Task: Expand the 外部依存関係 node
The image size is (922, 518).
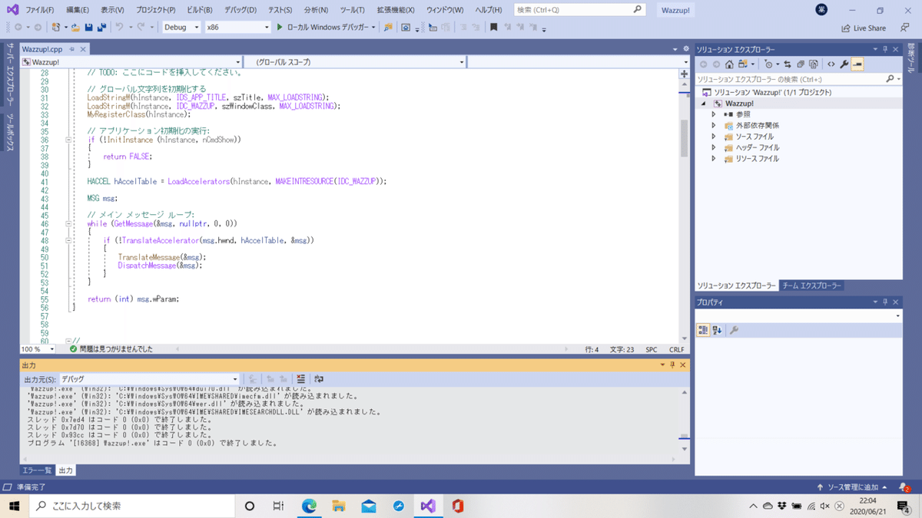Action: 714,125
